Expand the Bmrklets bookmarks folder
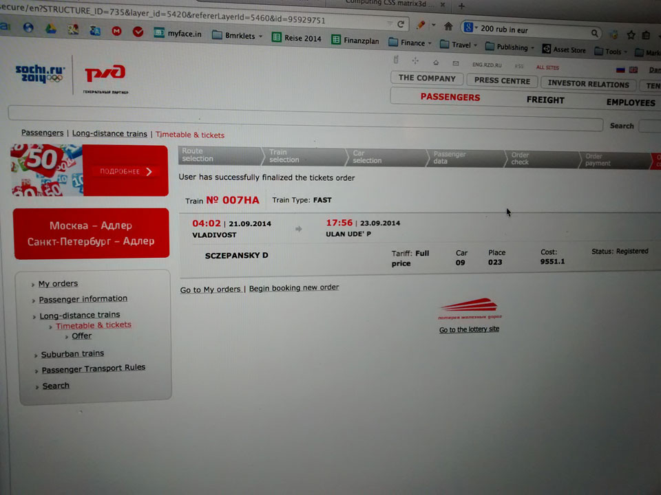661x495 pixels. (237, 36)
